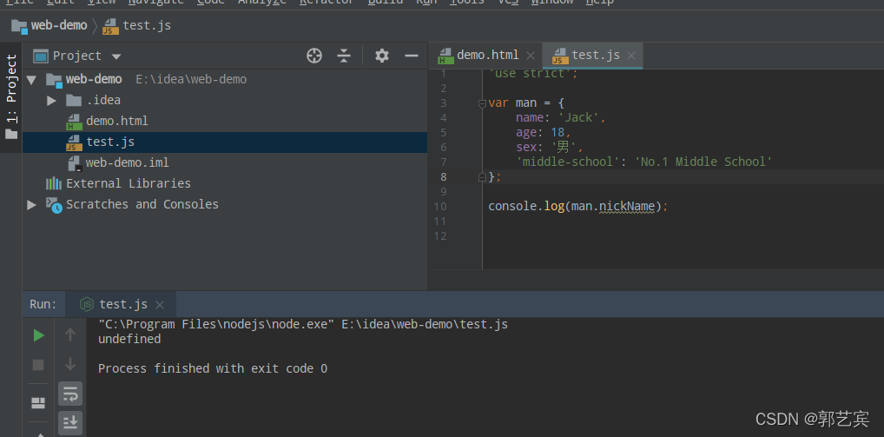The height and width of the screenshot is (437, 884).
Task: Expand the .idea folder
Action: (51, 101)
